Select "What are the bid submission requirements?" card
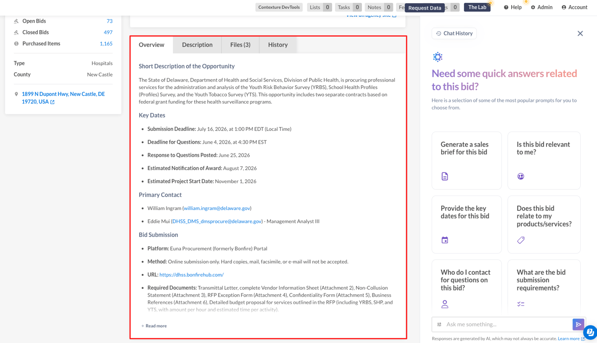Image resolution: width=597 pixels, height=343 pixels. 544,287
